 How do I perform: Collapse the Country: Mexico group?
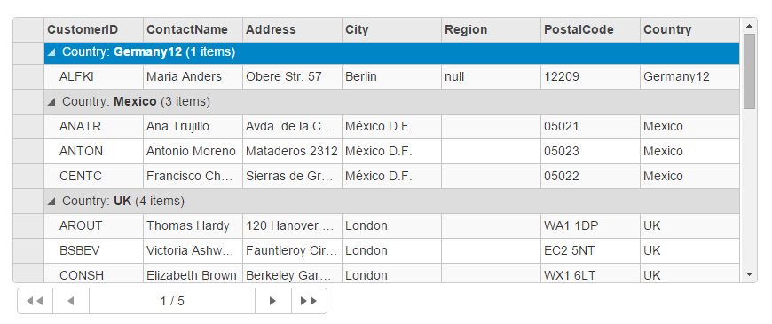[x=51, y=102]
